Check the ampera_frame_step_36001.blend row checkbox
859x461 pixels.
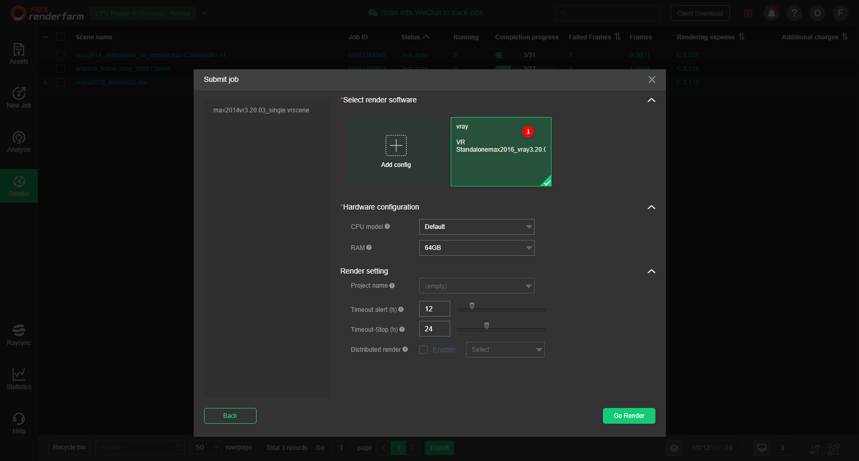[60, 69]
